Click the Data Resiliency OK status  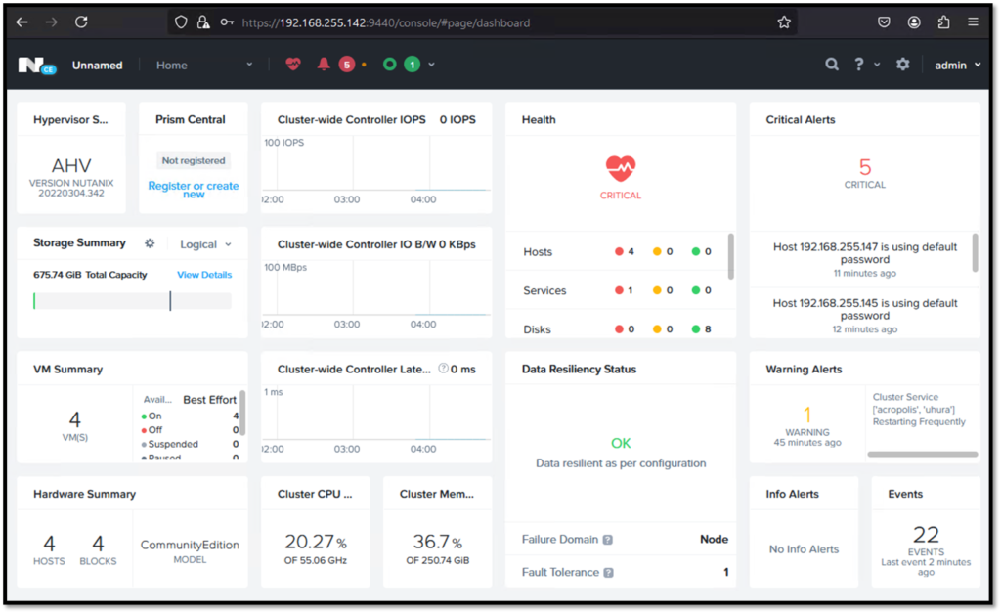(621, 443)
